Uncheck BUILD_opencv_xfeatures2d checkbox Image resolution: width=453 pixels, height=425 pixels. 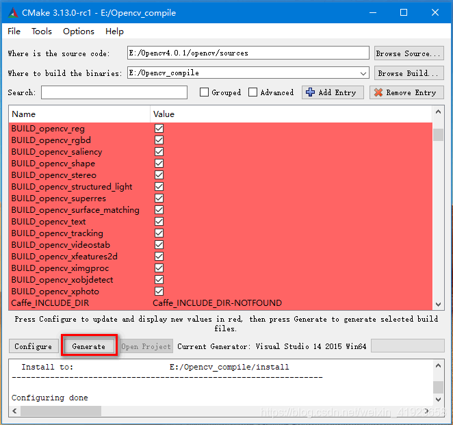pos(159,256)
